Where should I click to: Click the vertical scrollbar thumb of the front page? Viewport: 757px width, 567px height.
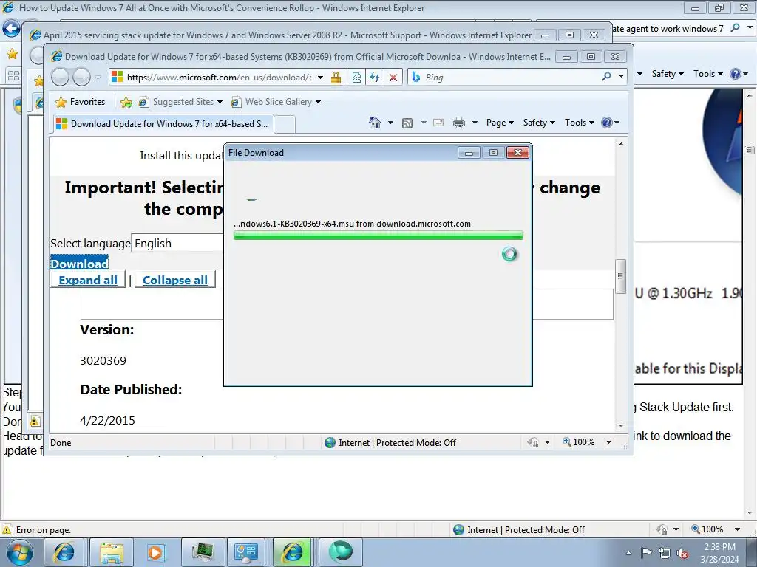pos(620,276)
